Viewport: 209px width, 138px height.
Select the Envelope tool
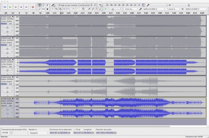tap(43, 5)
